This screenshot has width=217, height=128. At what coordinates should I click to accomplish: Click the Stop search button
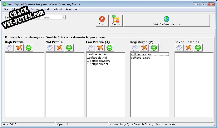(x=102, y=21)
